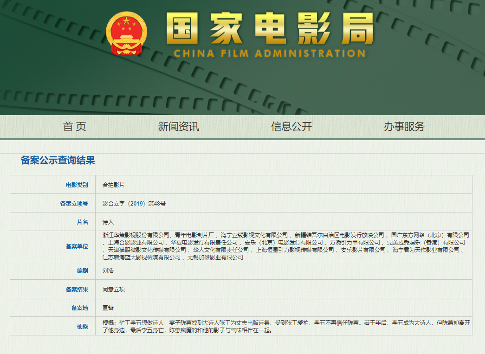Open the 信息公开 section
485x354 pixels.
(291, 127)
